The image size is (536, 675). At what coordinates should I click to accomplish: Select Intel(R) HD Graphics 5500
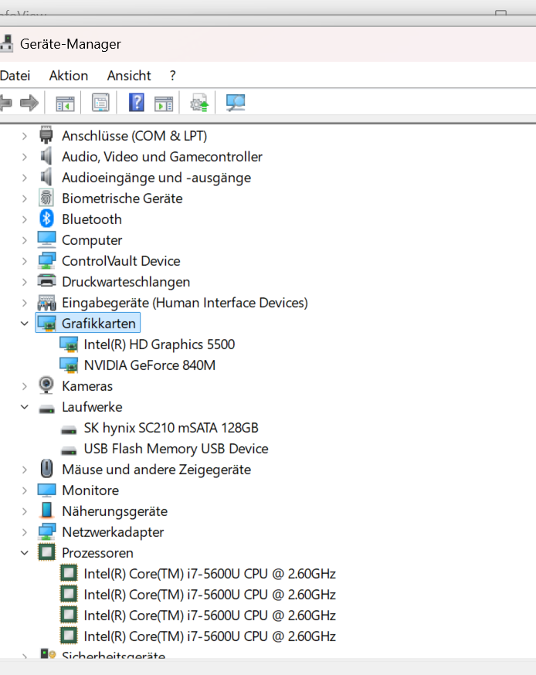pos(159,344)
